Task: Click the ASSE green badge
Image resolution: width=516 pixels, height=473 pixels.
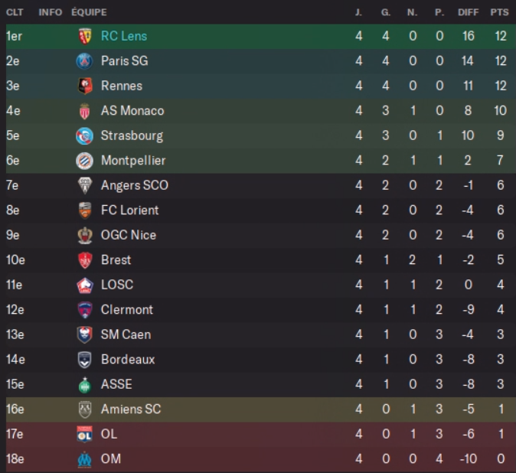Action: coord(84,384)
